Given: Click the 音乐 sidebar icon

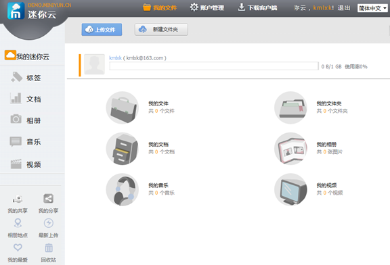Looking at the screenshot, I should [16, 141].
